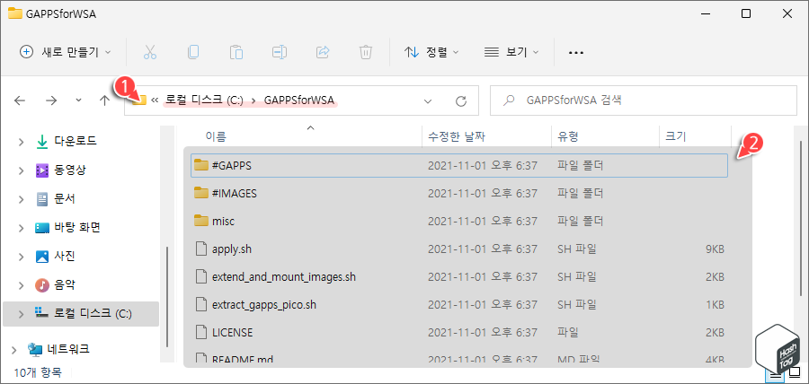
Task: Click the apply.sh file icon
Action: point(200,249)
